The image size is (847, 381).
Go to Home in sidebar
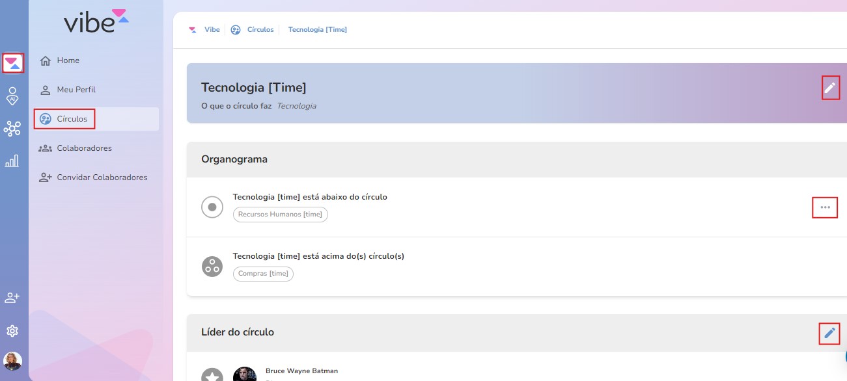click(96, 60)
